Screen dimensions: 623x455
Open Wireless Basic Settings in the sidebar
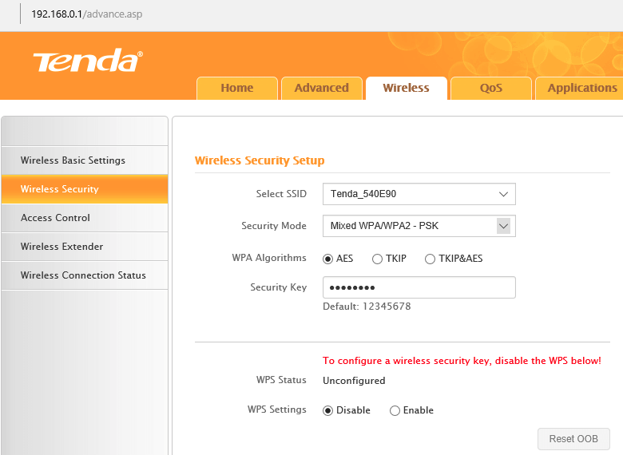pos(85,160)
